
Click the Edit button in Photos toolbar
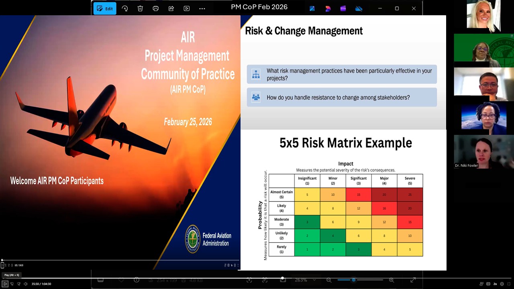coord(105,8)
